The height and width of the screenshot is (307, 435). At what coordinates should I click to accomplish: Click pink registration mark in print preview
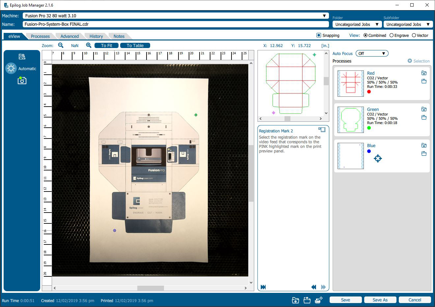click(x=273, y=113)
